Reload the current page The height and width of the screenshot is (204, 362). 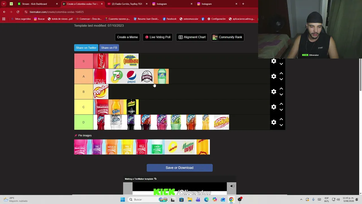coord(18,12)
